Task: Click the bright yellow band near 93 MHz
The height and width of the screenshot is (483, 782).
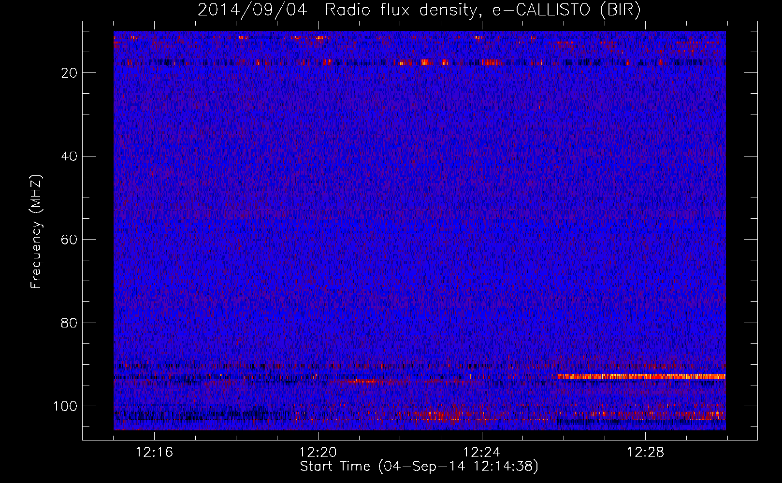Action: [641, 376]
